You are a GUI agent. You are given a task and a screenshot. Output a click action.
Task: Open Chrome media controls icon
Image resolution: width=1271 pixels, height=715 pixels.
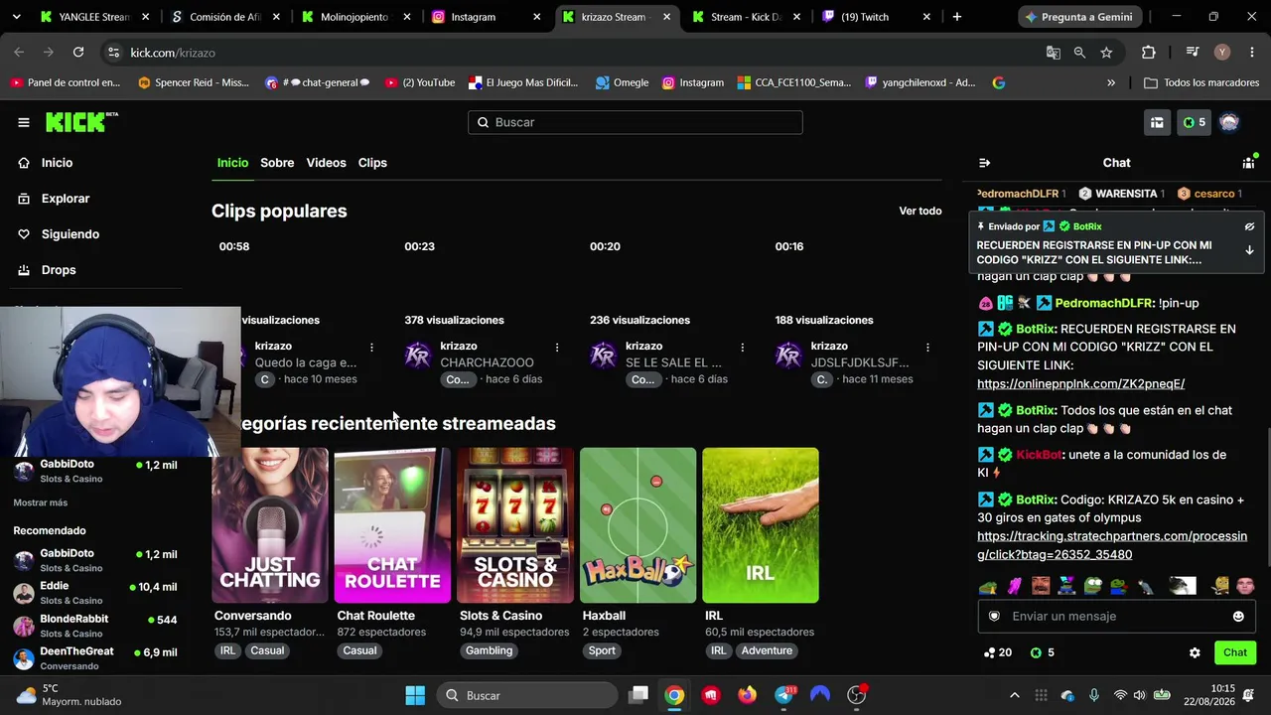coord(1193,53)
